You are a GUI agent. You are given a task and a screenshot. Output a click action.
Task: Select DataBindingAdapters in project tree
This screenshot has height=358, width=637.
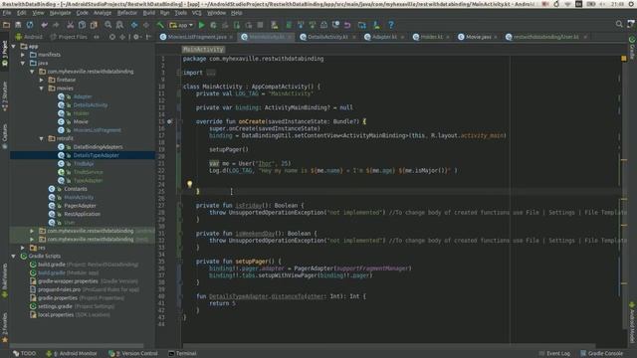[x=98, y=147]
